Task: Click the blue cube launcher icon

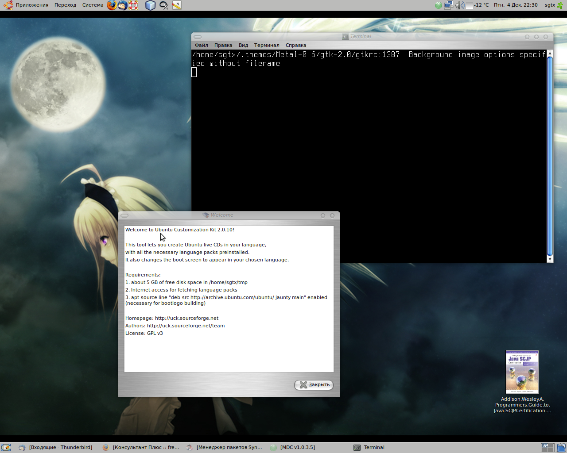Action: [151, 5]
